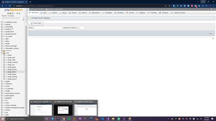This screenshot has height=121, width=216.
Task: Select the information_schema database
Action: (x=12, y=48)
